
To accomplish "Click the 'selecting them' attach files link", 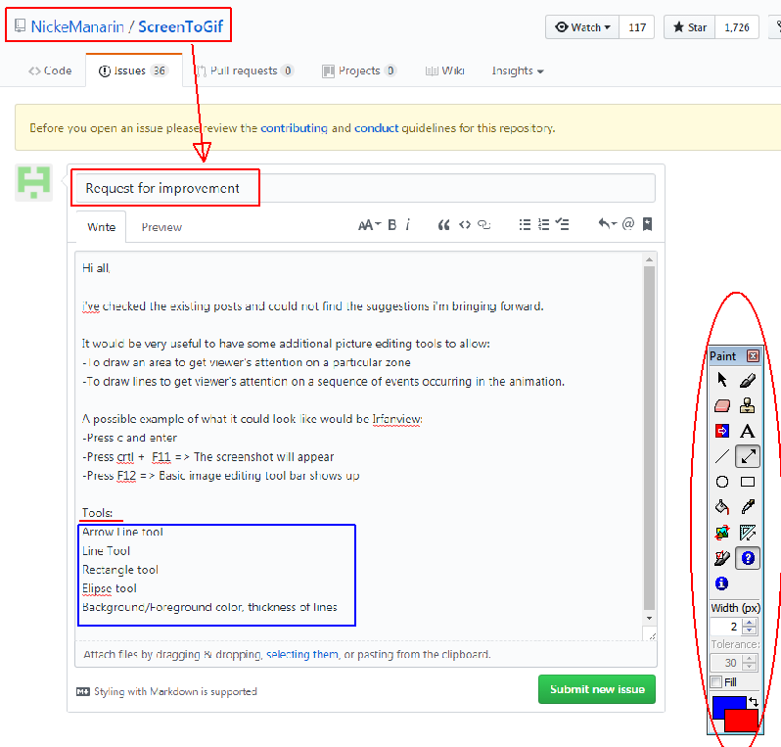I will (x=301, y=654).
